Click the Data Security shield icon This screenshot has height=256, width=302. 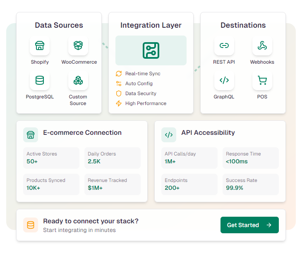(x=119, y=93)
